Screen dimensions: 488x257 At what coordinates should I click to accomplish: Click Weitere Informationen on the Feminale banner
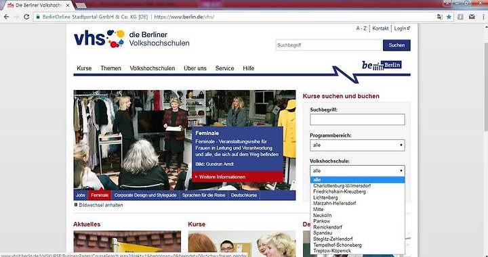point(238,177)
